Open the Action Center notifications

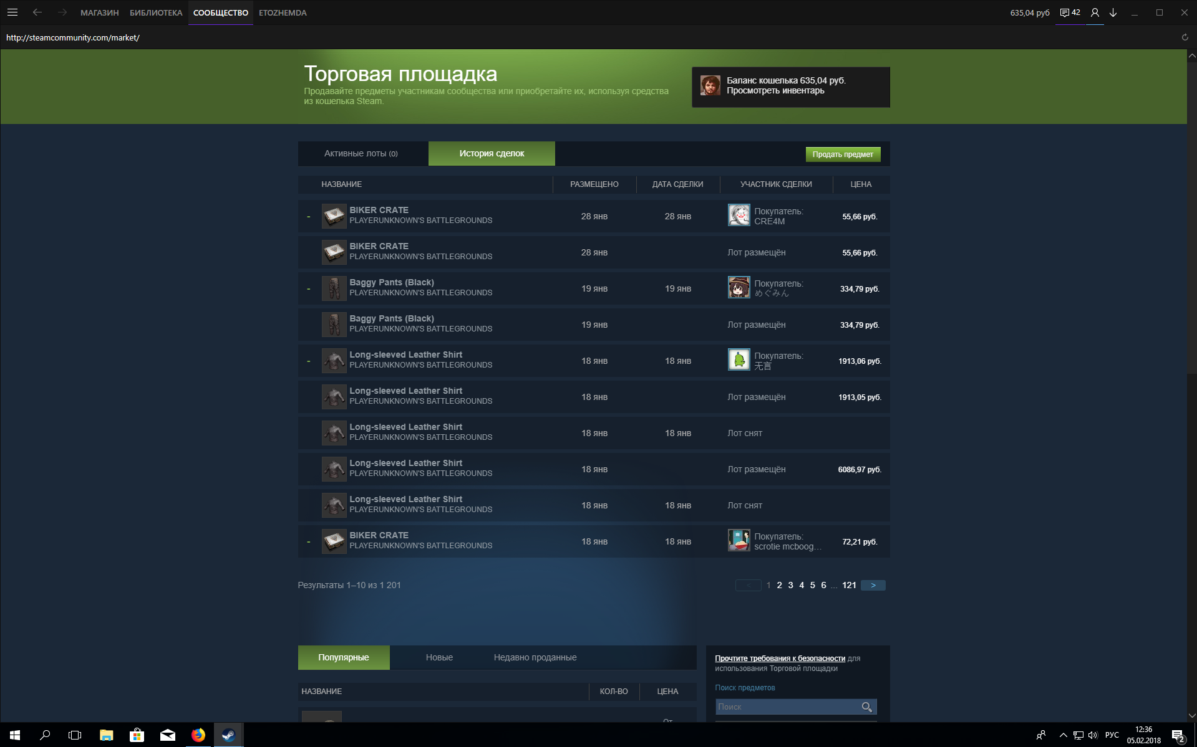point(1178,736)
